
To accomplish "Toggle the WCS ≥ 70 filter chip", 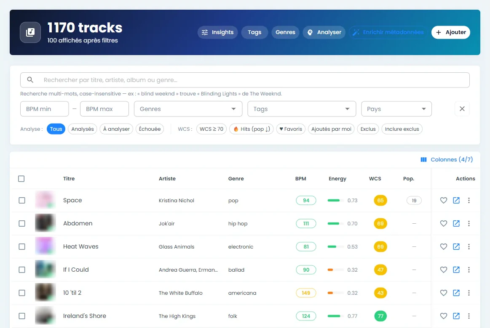I will coord(212,129).
